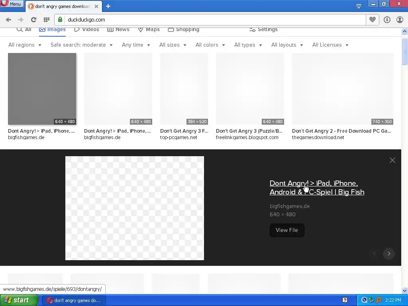This screenshot has width=408, height=306.
Task: Click the View File button
Action: (x=287, y=230)
